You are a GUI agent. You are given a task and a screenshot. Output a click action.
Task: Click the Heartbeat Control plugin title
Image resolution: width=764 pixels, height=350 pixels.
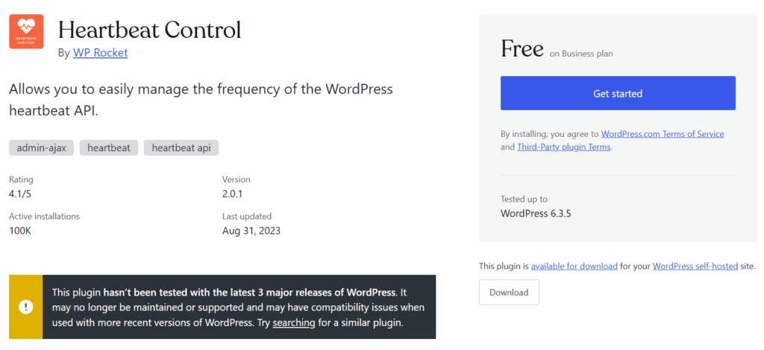(149, 30)
